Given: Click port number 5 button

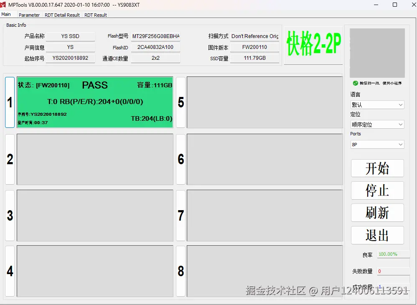Looking at the screenshot, I should pos(181,102).
